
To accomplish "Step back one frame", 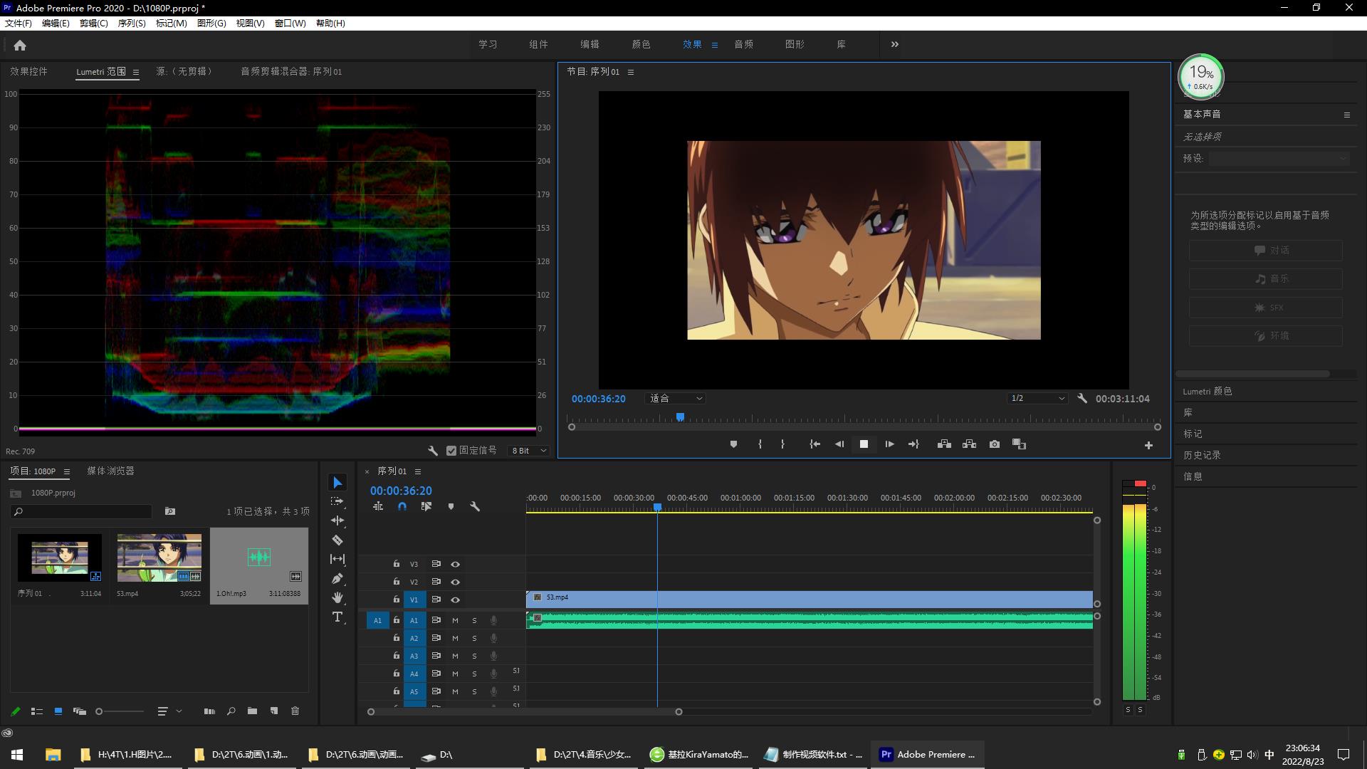I will [x=839, y=444].
